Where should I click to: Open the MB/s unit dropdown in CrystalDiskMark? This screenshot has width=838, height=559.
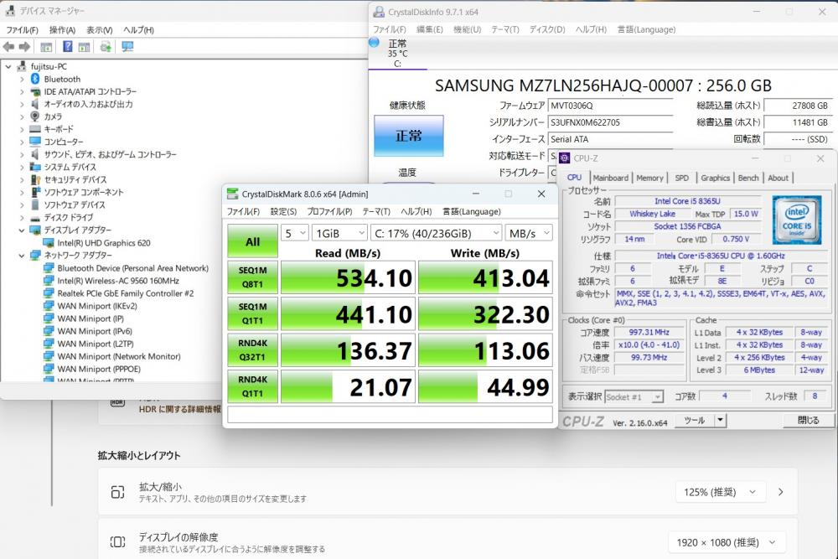coord(528,233)
